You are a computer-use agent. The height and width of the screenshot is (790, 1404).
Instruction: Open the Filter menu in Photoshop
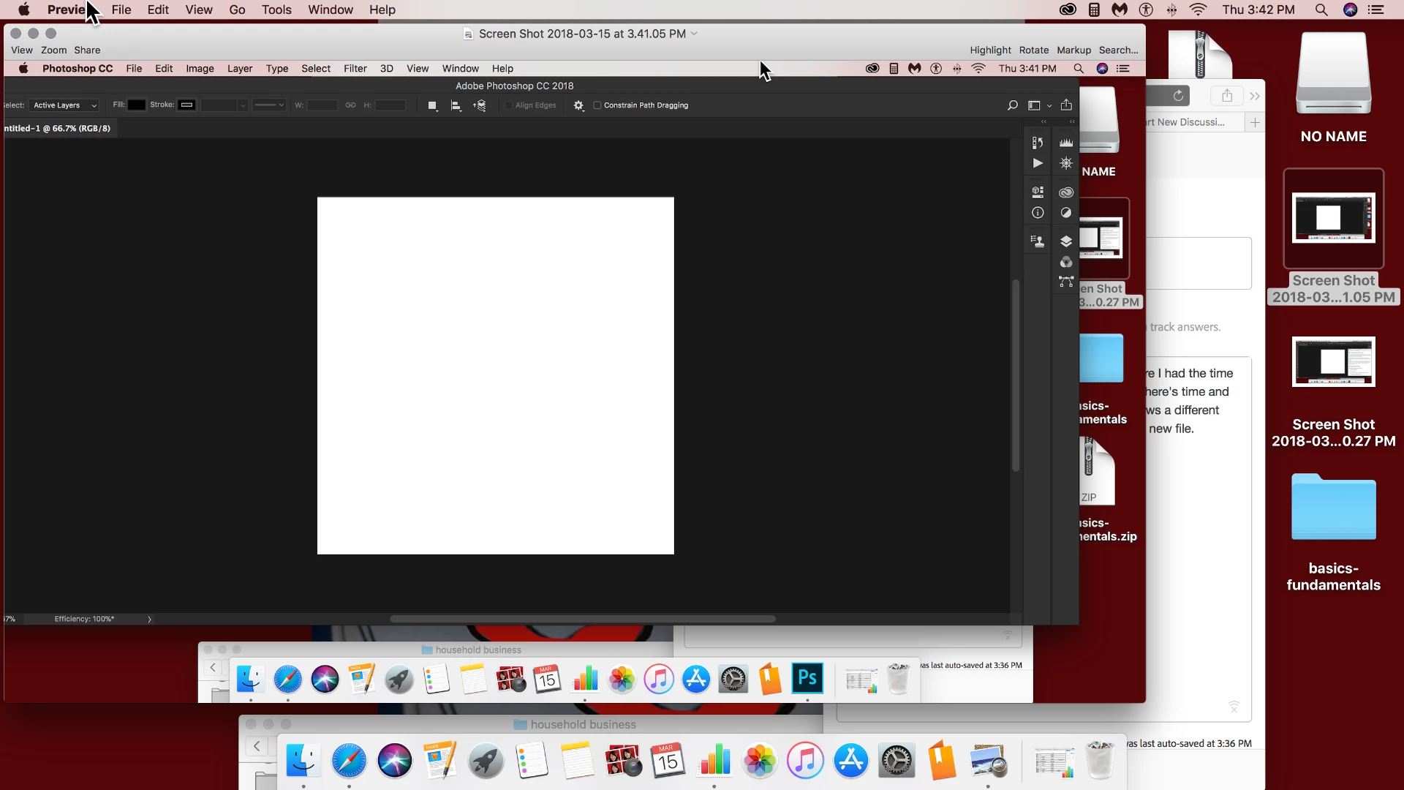[x=355, y=68]
